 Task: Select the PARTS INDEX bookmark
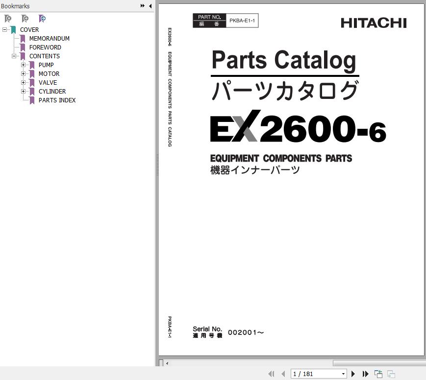(x=57, y=100)
